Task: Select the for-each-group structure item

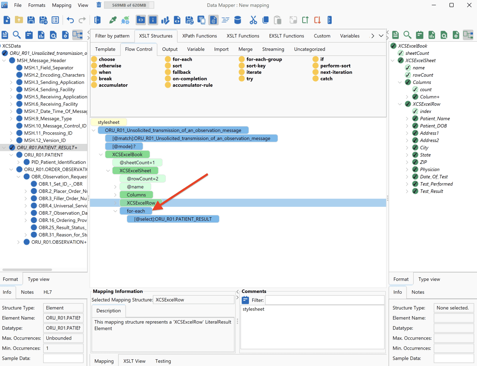Action: 264,59
